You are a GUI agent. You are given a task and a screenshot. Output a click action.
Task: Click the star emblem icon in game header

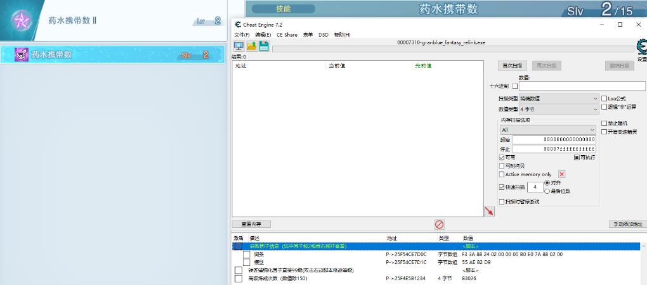[x=21, y=20]
